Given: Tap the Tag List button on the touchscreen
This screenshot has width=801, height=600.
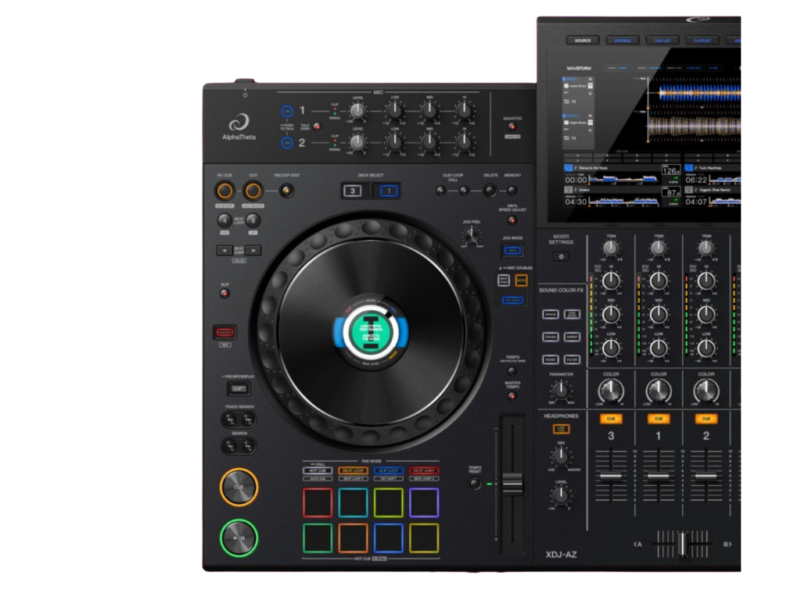Looking at the screenshot, I should [x=662, y=41].
